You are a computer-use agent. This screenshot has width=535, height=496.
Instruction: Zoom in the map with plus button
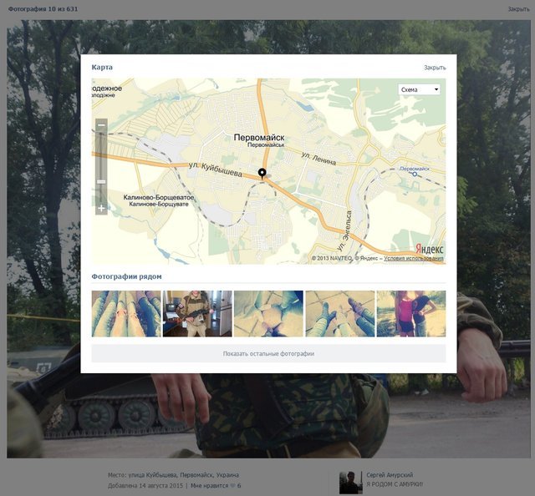(101, 208)
